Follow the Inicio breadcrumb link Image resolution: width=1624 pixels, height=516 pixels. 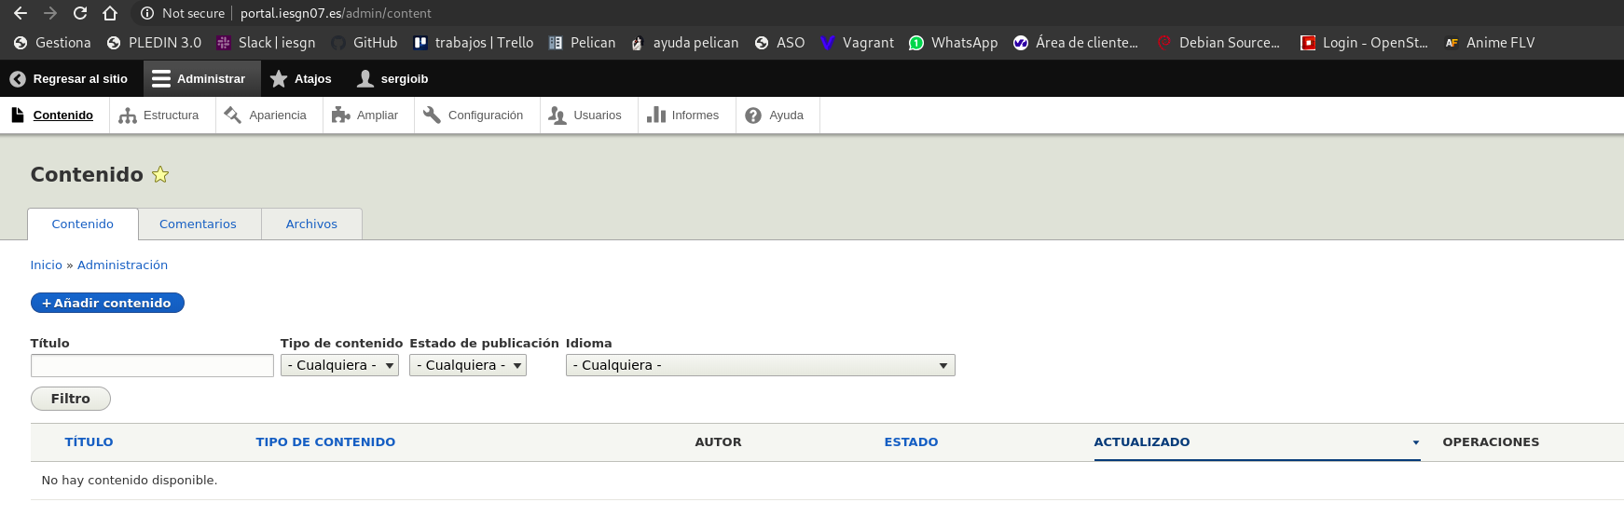point(47,265)
